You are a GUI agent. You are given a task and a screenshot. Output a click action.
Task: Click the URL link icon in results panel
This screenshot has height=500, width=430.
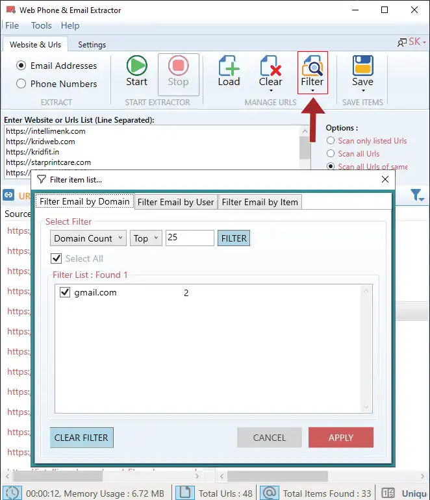point(8,194)
